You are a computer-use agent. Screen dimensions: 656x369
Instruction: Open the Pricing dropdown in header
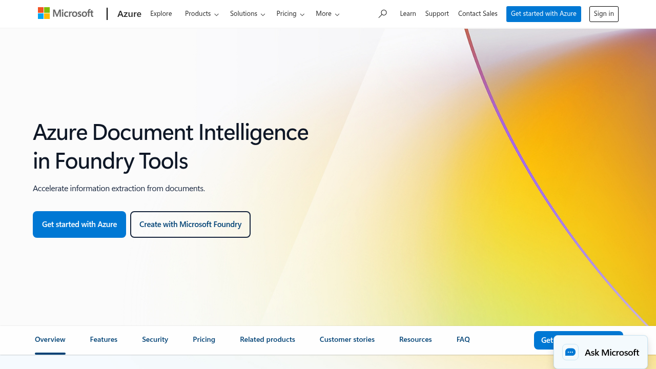pyautogui.click(x=290, y=14)
